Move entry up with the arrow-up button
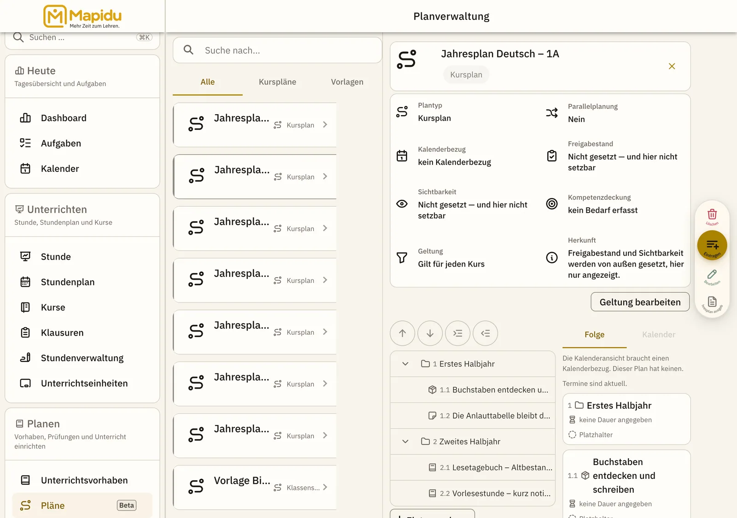This screenshot has height=518, width=737. coord(403,333)
